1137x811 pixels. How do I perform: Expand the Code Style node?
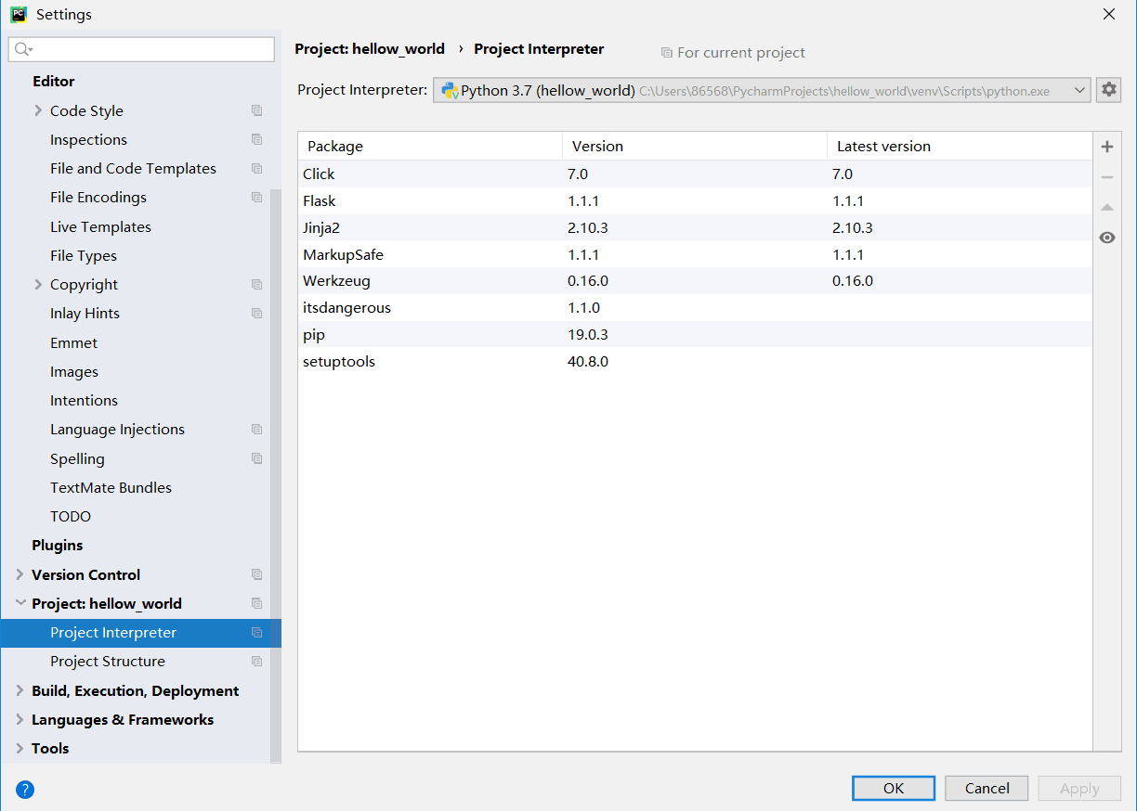click(x=38, y=110)
